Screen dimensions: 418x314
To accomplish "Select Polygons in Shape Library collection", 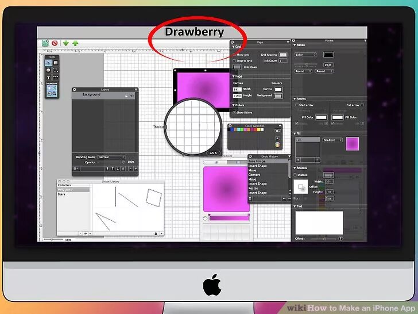I will click(73, 190).
